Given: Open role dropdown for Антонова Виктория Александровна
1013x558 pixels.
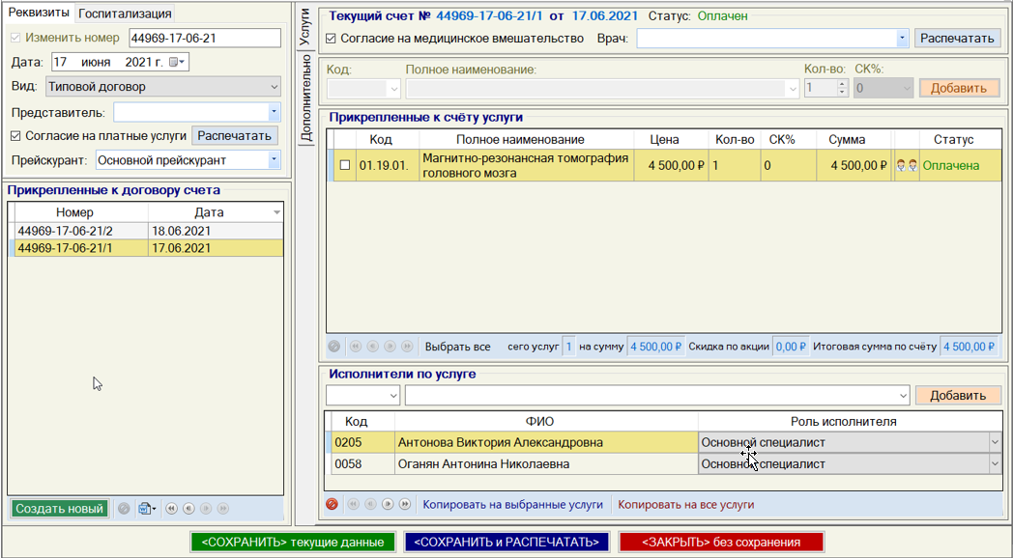Looking at the screenshot, I should pos(995,442).
